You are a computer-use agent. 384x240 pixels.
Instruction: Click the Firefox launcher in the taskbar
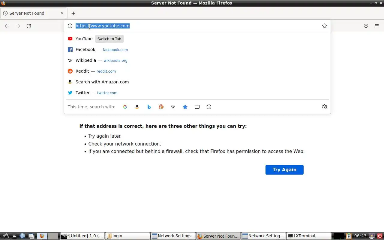coord(42,236)
